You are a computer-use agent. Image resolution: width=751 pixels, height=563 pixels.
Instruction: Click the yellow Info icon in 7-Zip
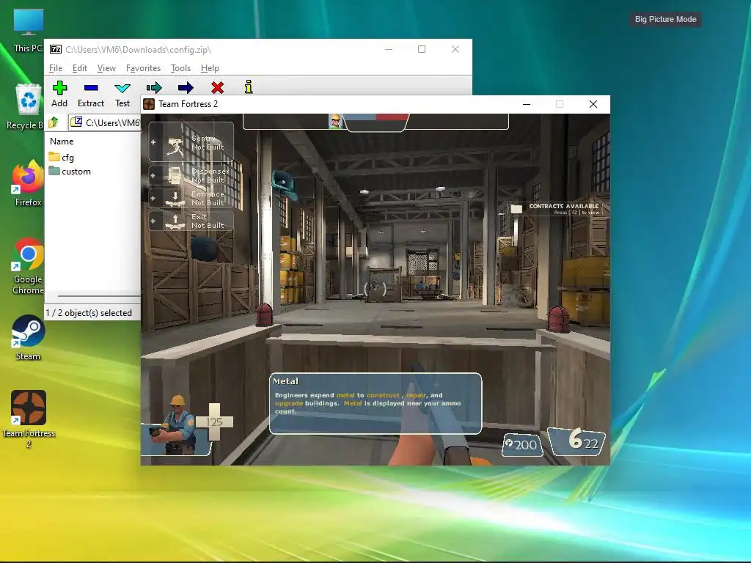click(249, 87)
